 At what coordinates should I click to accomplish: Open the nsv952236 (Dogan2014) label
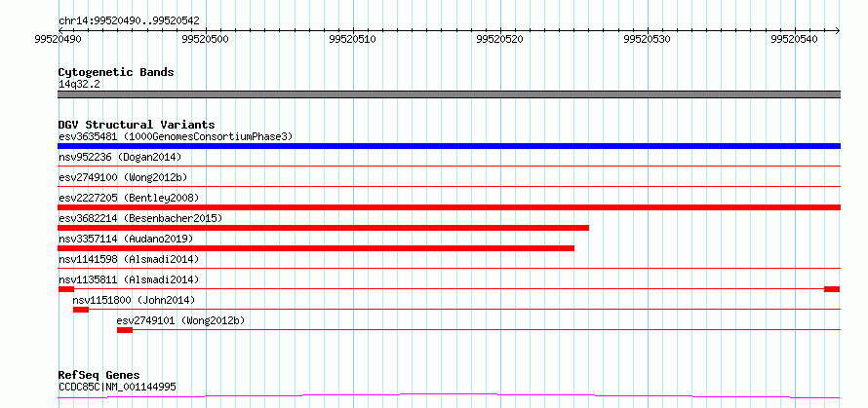pos(120,157)
